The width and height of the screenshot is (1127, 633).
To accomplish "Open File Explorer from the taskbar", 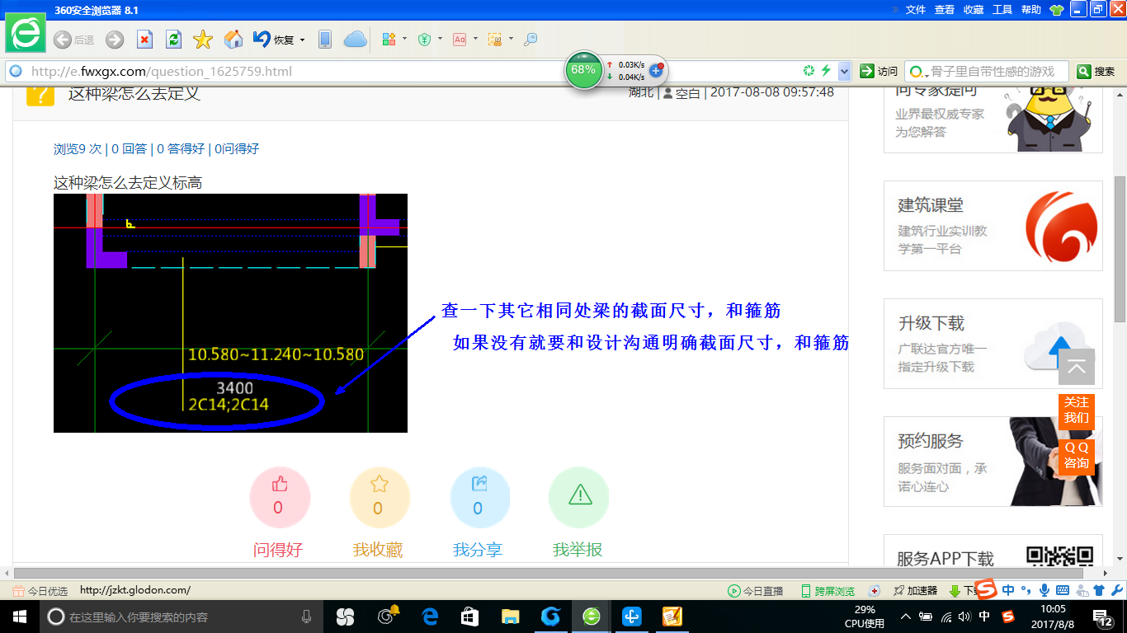I will point(511,617).
